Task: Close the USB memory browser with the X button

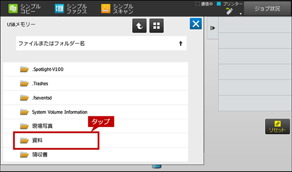Action: (196, 24)
